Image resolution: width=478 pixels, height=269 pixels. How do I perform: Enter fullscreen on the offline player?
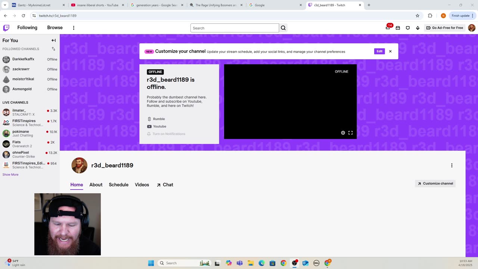click(350, 133)
